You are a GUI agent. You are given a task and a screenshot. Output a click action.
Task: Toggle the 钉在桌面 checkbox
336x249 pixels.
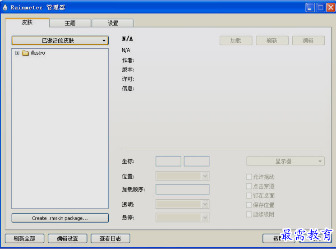click(x=249, y=196)
